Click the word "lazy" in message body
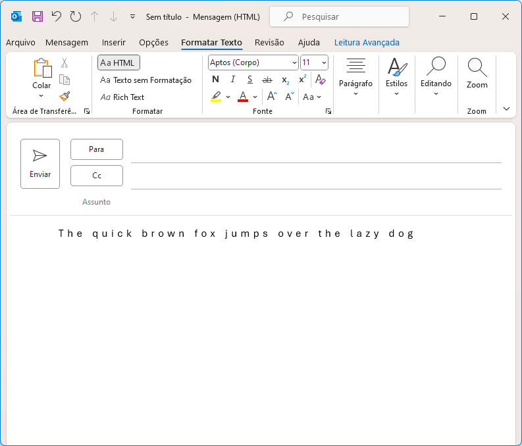 point(365,234)
